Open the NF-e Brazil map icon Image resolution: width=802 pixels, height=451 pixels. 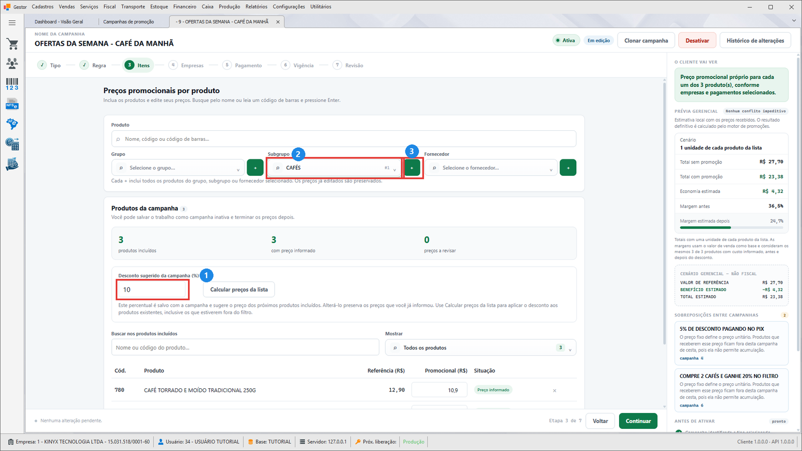(12, 124)
